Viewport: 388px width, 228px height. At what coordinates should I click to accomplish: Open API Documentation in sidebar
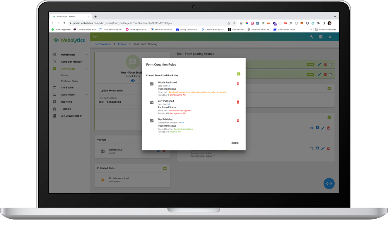(x=72, y=116)
